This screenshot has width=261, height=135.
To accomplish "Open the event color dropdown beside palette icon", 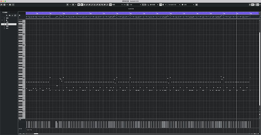I will pyautogui.click(x=189, y=5).
